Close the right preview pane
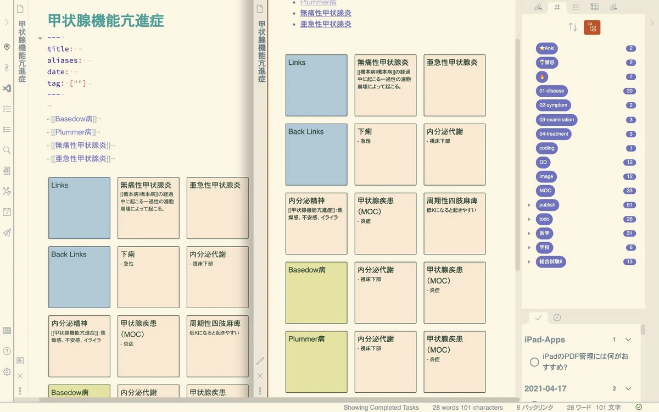The height and width of the screenshot is (412, 659). click(260, 376)
